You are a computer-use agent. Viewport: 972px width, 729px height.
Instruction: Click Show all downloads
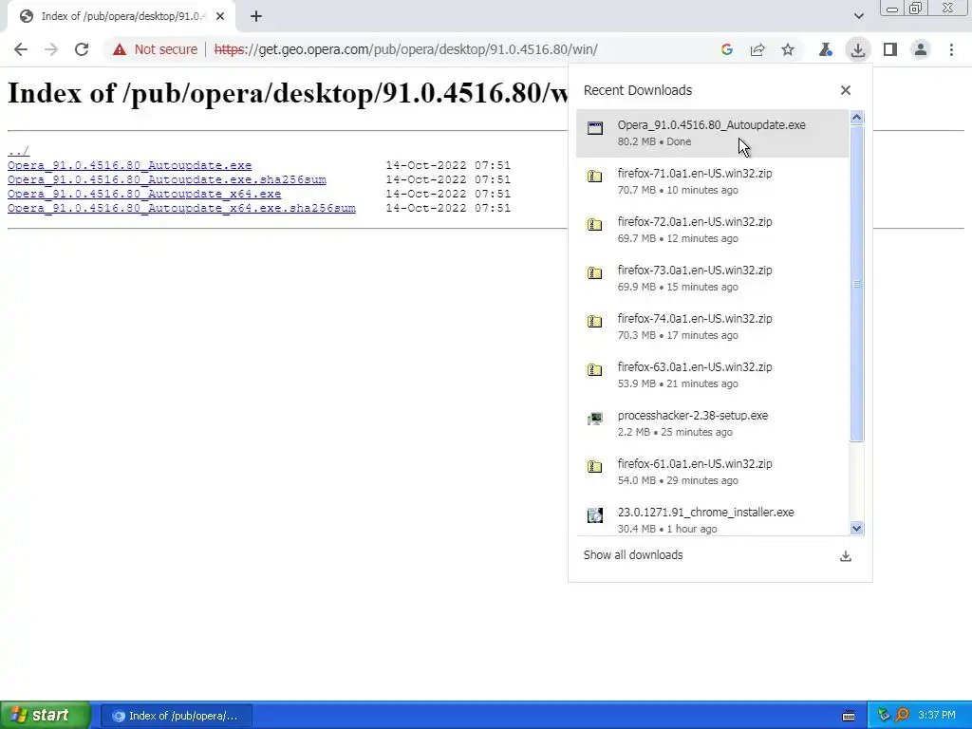coord(633,555)
